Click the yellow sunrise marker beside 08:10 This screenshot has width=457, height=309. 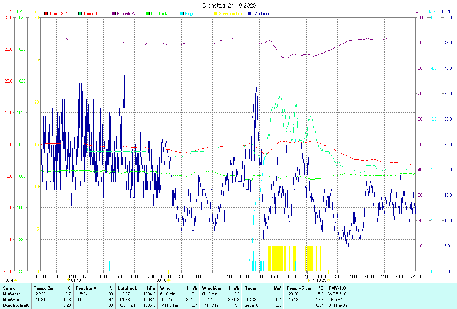coord(169,280)
